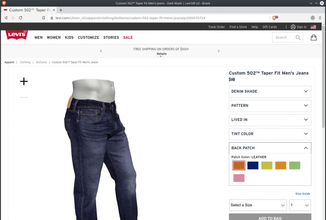Viewport: 326px width, 220px height.
Task: Click the jeans product preview image
Action: coord(101,149)
